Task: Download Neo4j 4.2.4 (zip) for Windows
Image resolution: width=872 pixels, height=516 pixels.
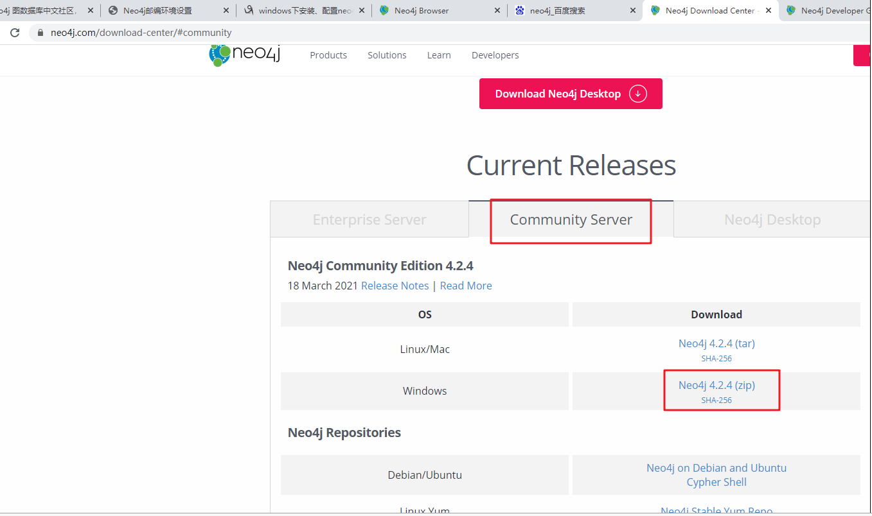Action: 716,385
